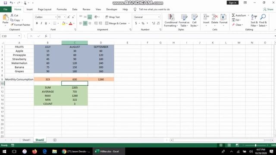Screen dimensions: 276x155
Task: Switch to Sheet1 tab
Action: (x=26, y=140)
